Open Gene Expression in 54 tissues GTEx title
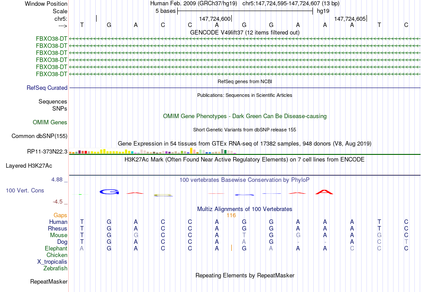This screenshot has height=292, width=421. (245, 143)
